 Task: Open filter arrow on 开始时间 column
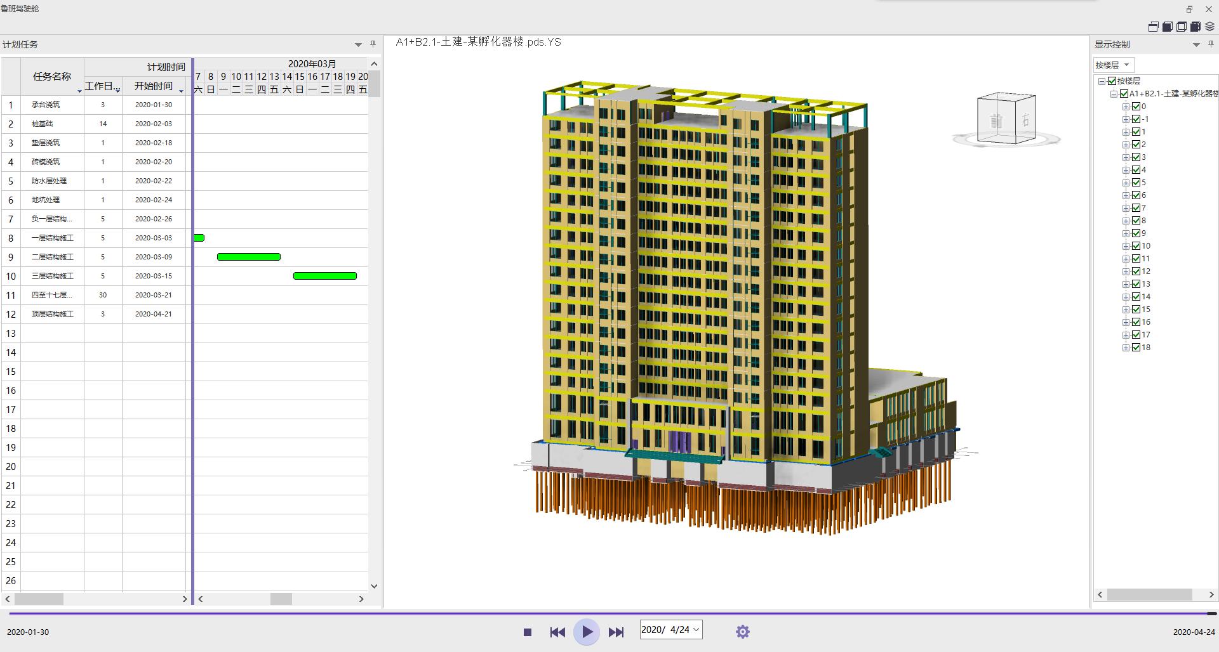click(x=181, y=91)
